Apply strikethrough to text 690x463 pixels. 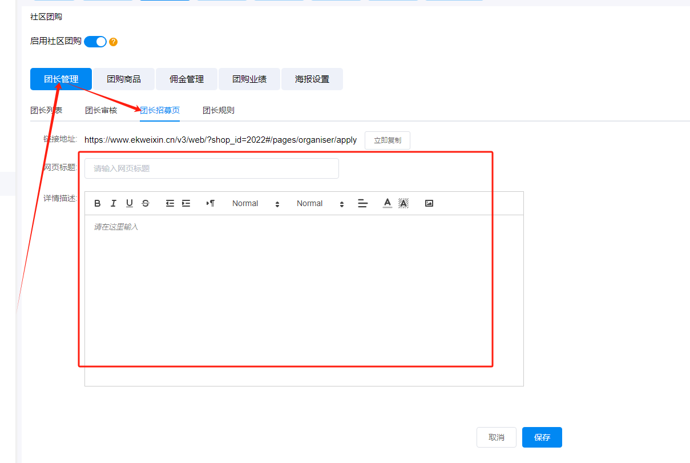click(x=146, y=203)
